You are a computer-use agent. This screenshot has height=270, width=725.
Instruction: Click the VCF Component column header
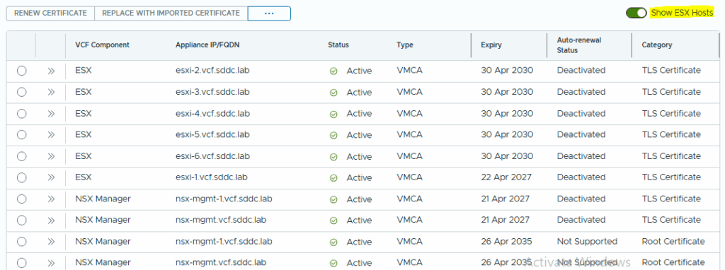102,45
